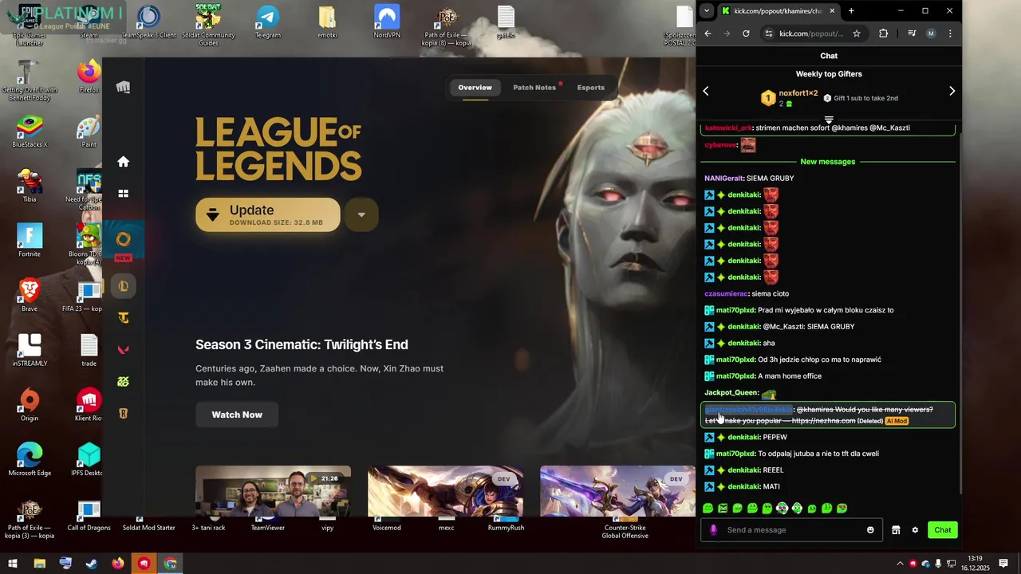
Task: Open the Patch Notes tab
Action: click(534, 88)
